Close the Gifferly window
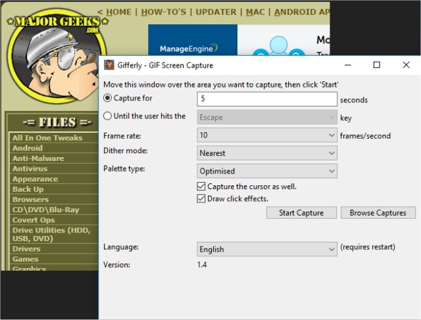 (x=406, y=65)
